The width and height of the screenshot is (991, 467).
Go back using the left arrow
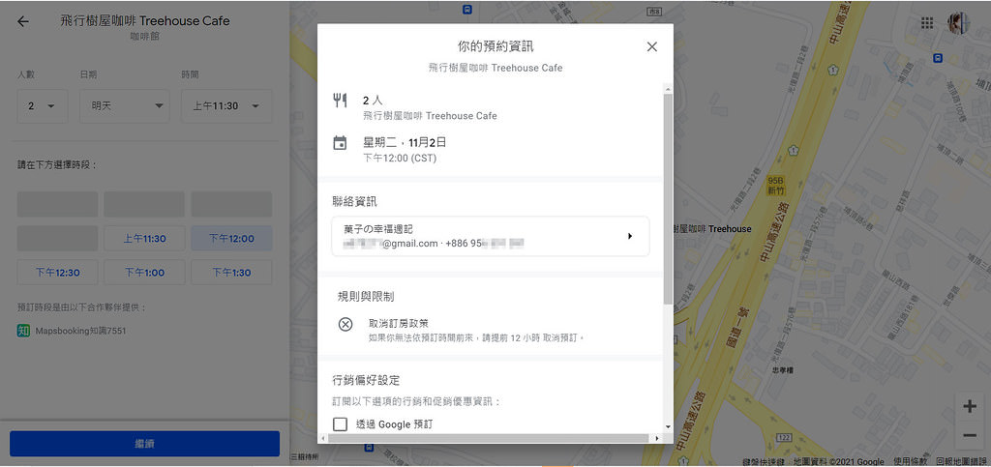[x=23, y=21]
